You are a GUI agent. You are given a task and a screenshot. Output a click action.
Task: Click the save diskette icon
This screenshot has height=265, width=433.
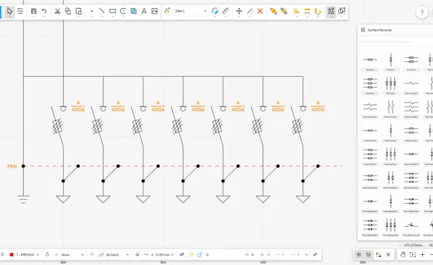[x=33, y=11]
